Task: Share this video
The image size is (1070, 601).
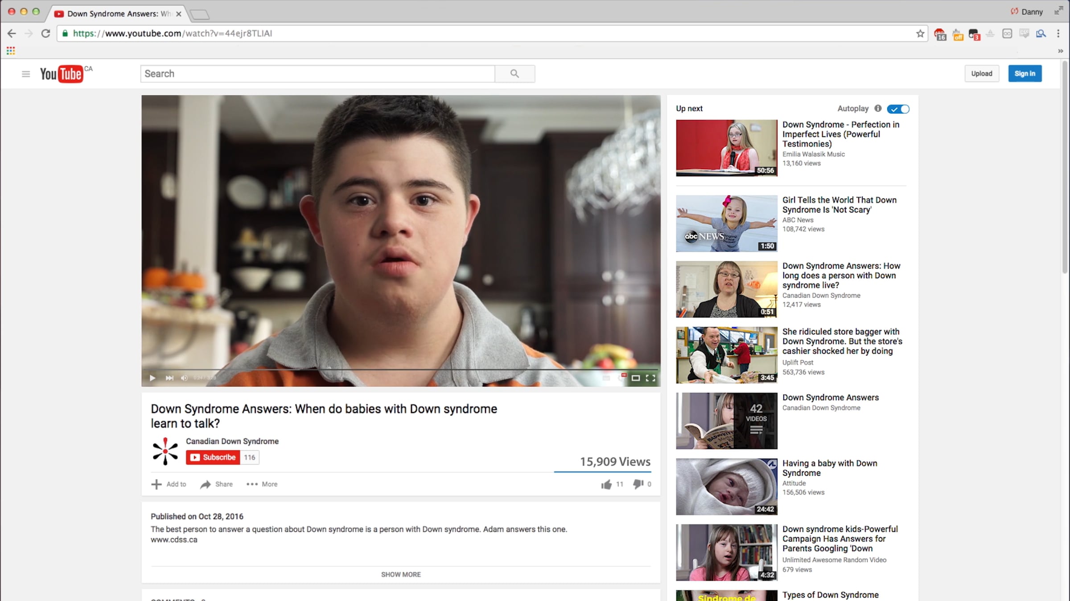Action: 217,484
